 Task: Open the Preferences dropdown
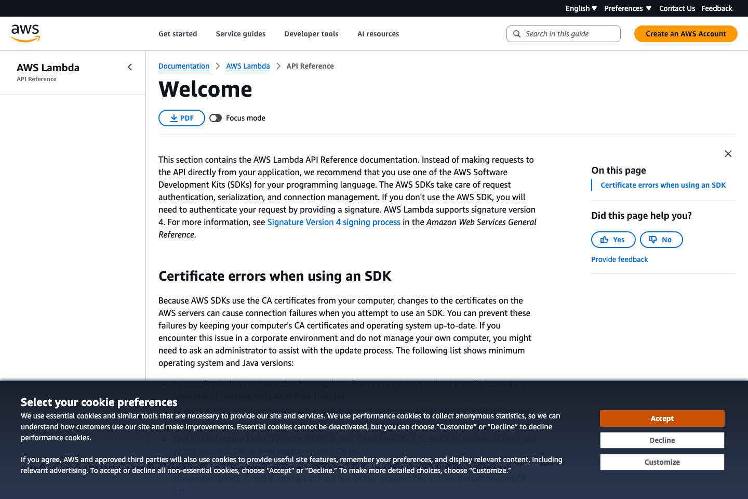click(x=627, y=8)
